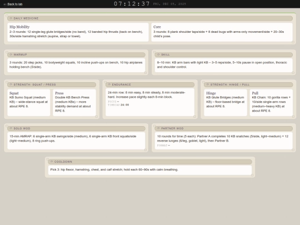Click the FOCUS field in Endurance
This screenshot has height=225, width=300.
click(113, 102)
